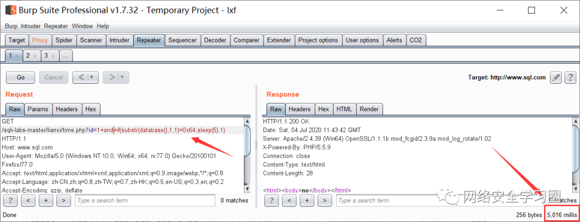Click the pencil edit target icon
This screenshot has height=222, width=580.
pyautogui.click(x=556, y=77)
